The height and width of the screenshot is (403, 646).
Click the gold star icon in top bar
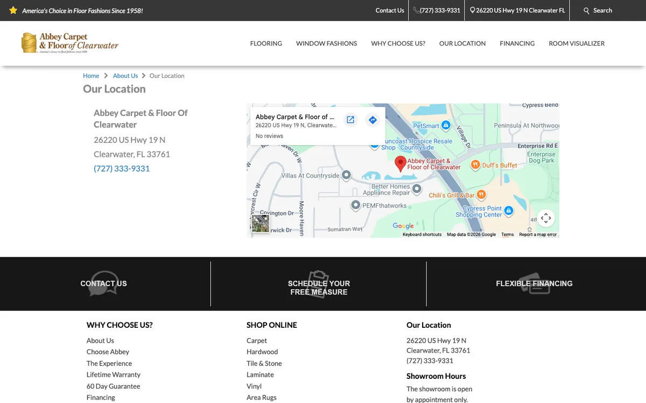(13, 10)
